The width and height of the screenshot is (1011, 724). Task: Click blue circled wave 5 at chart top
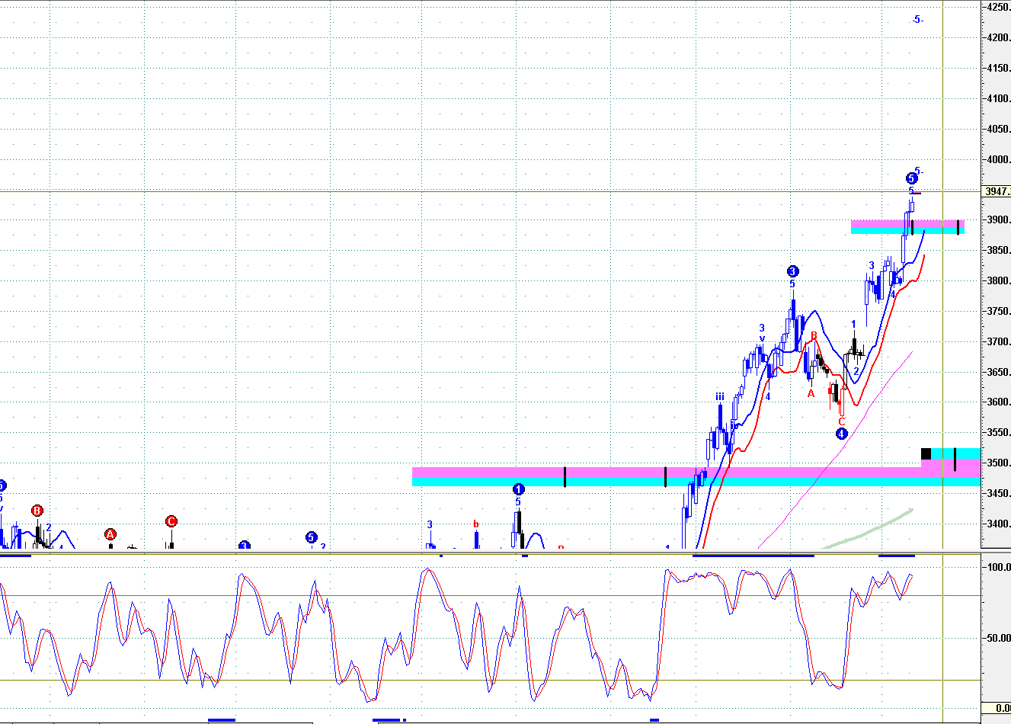pos(911,178)
